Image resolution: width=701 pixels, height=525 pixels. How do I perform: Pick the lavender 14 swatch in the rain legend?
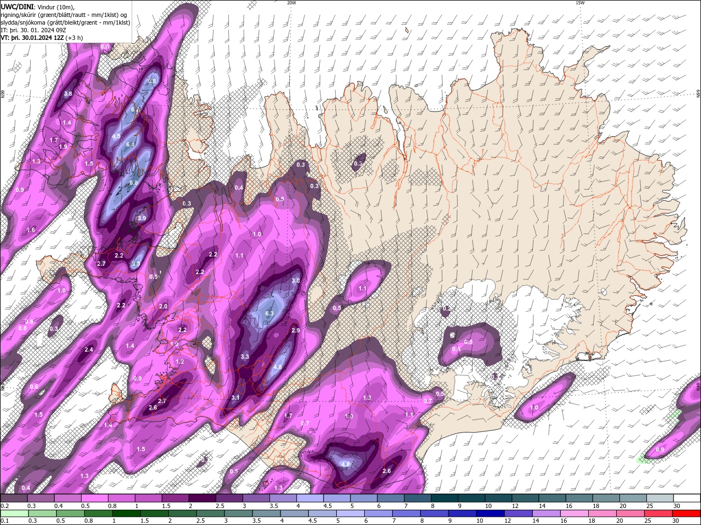[x=546, y=514]
